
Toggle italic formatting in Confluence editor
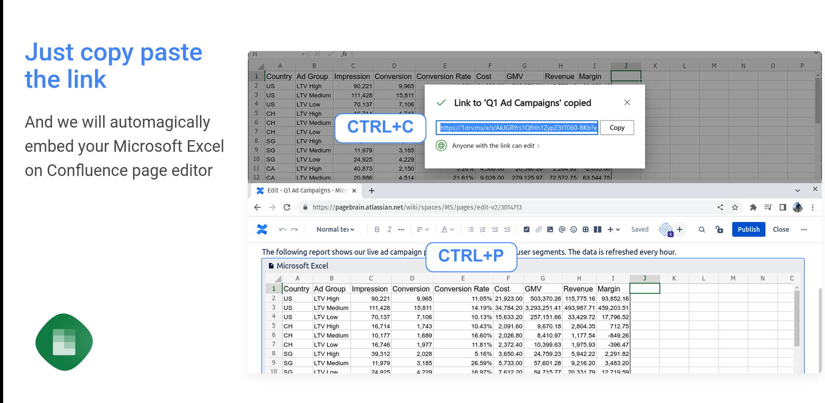coord(389,229)
